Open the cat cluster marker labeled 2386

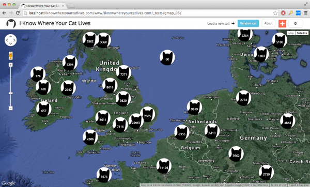point(90,137)
